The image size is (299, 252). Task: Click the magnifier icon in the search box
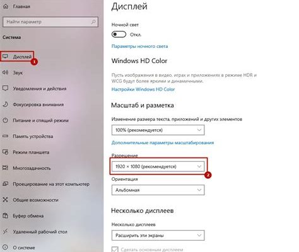[93, 21]
